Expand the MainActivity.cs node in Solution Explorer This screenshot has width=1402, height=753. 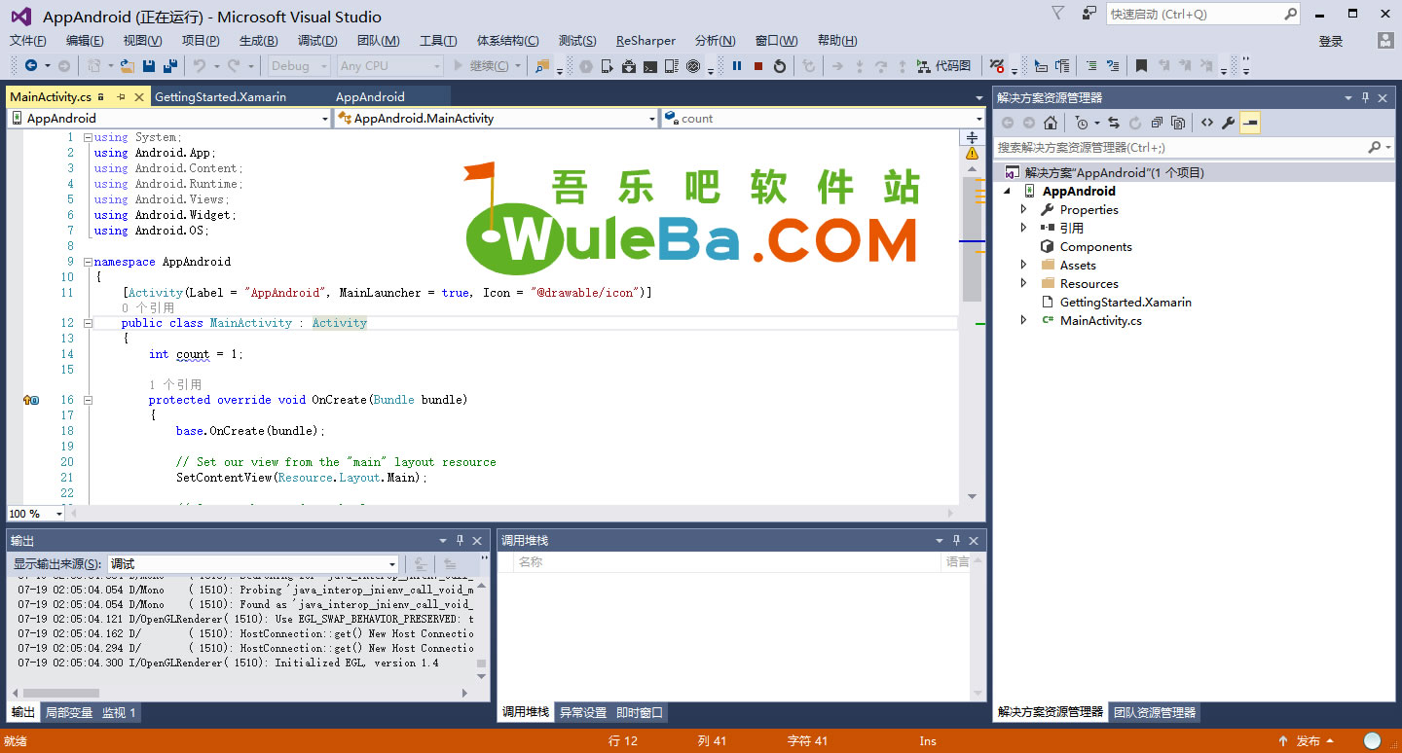1023,320
